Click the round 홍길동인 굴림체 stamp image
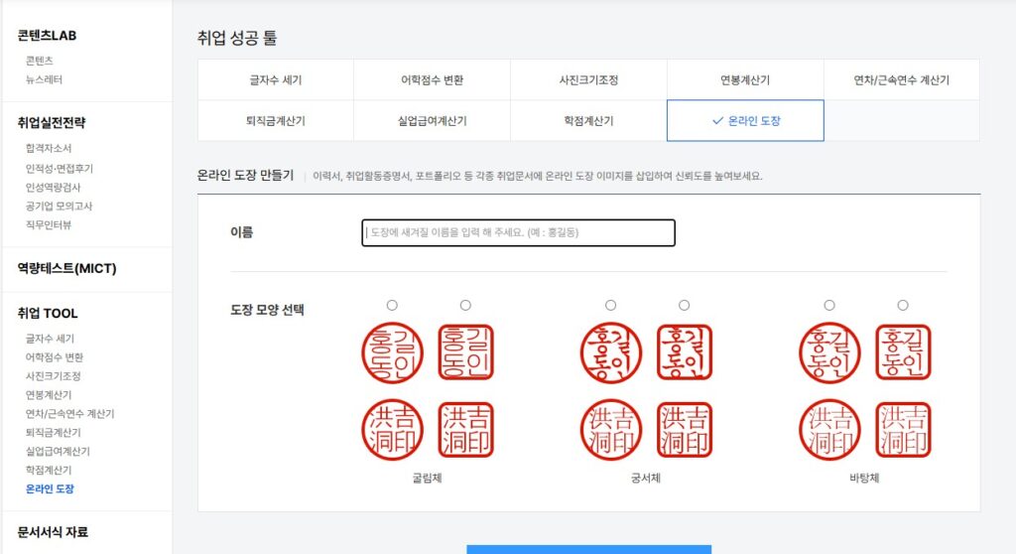 392,352
